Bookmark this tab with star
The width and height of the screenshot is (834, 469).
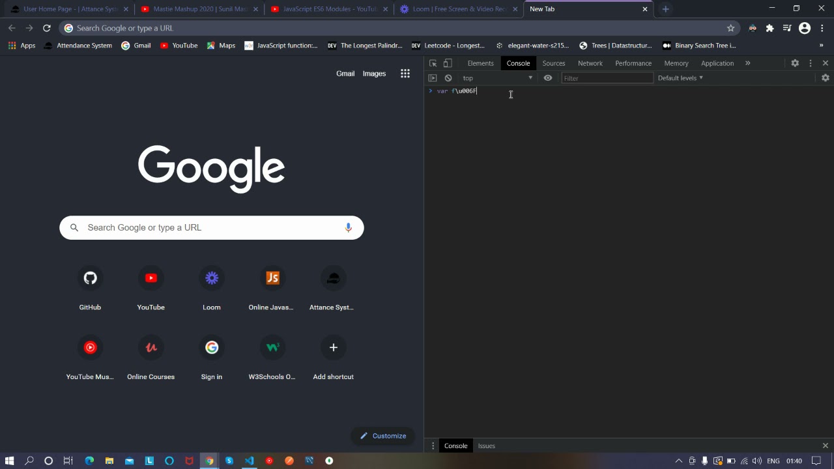(731, 28)
